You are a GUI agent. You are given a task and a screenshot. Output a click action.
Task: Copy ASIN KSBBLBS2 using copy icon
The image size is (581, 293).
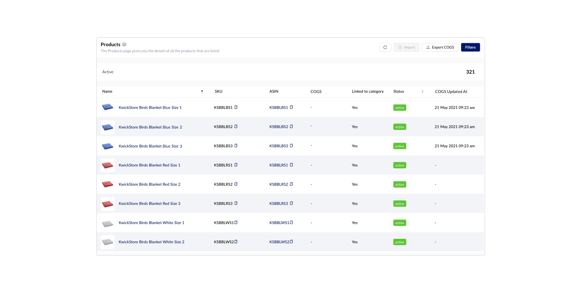click(x=291, y=126)
